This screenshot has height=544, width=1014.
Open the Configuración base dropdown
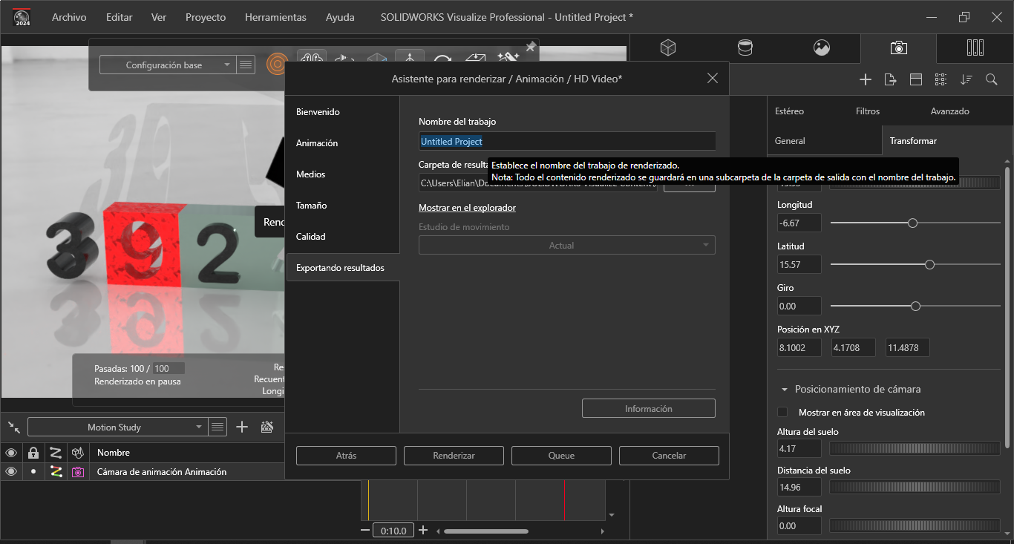coord(166,65)
